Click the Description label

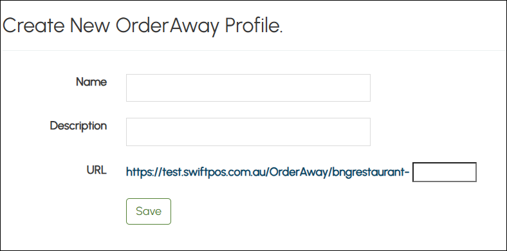click(78, 126)
